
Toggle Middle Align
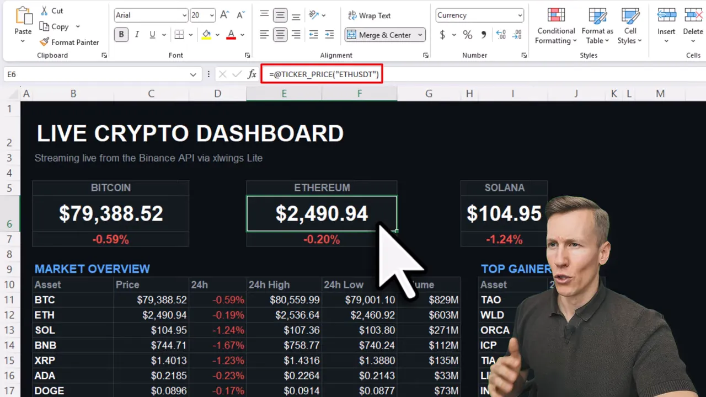click(280, 15)
